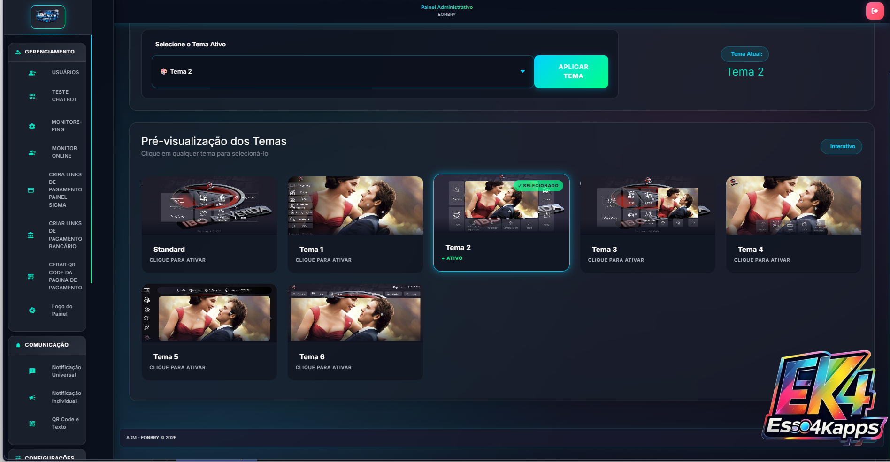Open Teste Chatbot via its icon

pos(32,96)
